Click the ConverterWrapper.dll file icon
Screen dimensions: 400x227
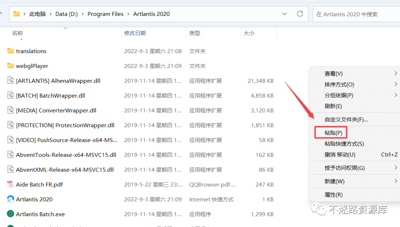[x=10, y=110]
